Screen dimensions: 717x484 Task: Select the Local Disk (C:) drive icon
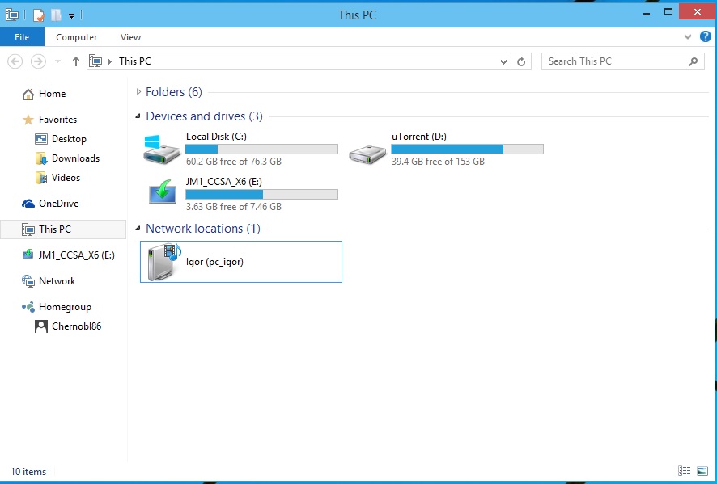(x=162, y=149)
